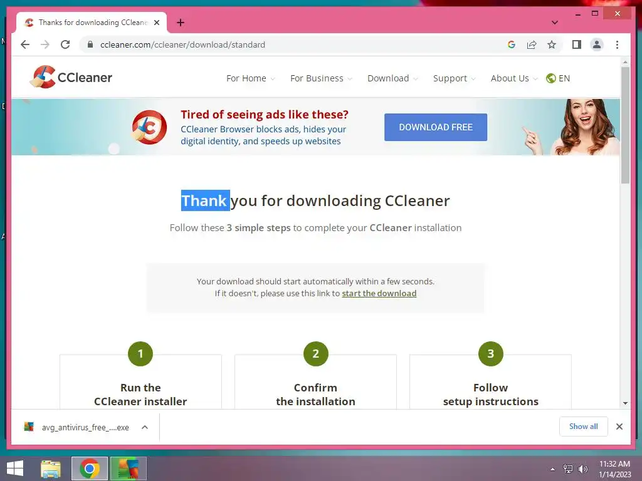Click Run the CCleaner installer text
Image resolution: width=642 pixels, height=481 pixels.
[x=140, y=395]
